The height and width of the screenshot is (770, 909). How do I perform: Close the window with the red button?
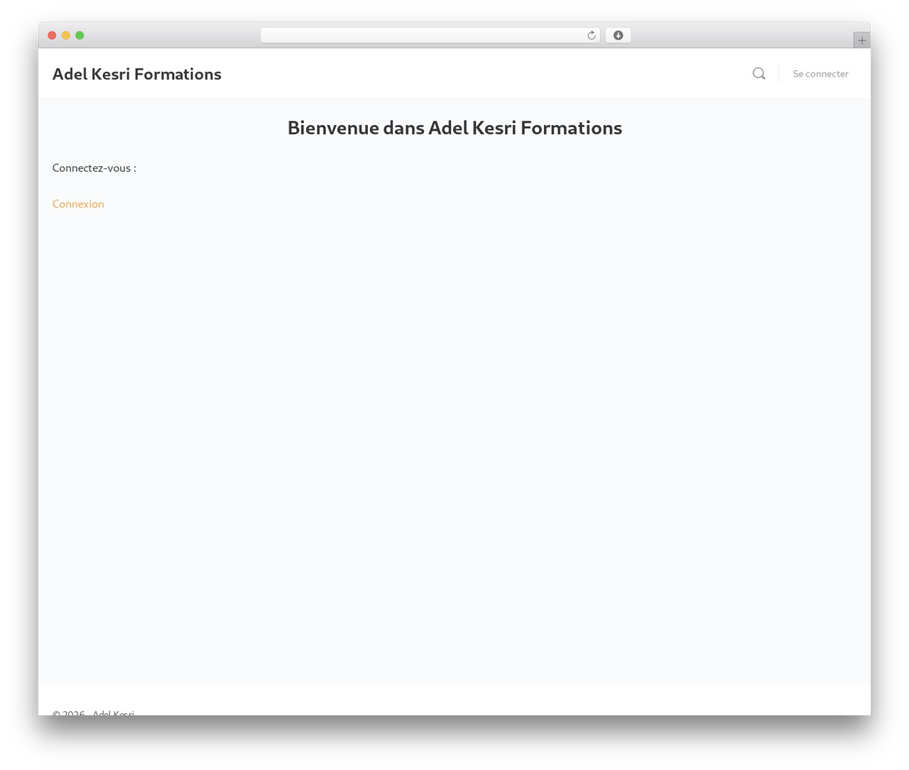52,36
